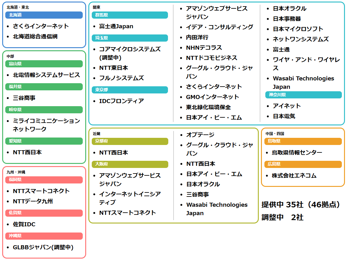Click the 福井県 header bar
The image size is (349, 262).
44,87
